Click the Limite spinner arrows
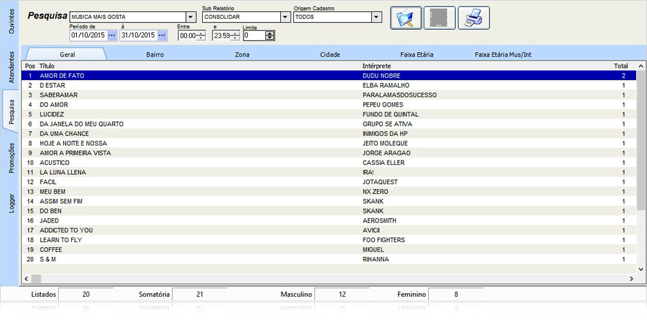Image resolution: width=647 pixels, height=329 pixels. click(x=270, y=36)
